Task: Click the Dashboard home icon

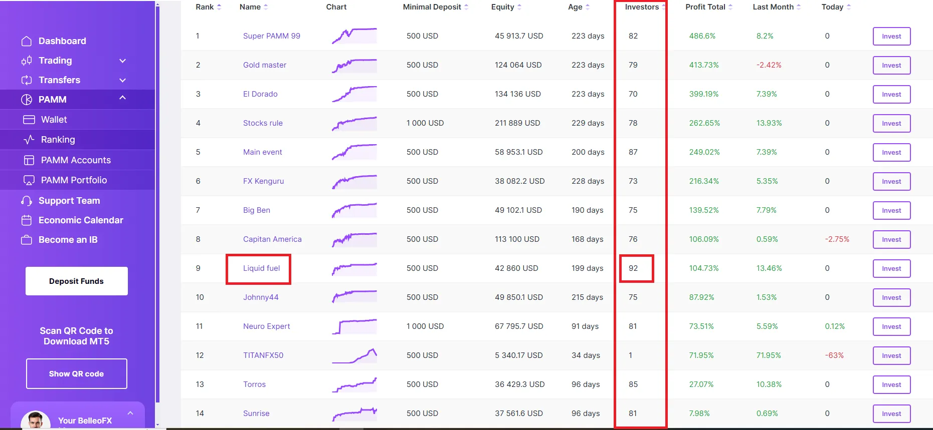Action: [x=27, y=41]
